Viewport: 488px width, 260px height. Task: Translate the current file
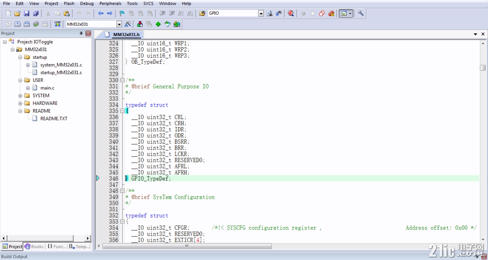click(x=8, y=24)
